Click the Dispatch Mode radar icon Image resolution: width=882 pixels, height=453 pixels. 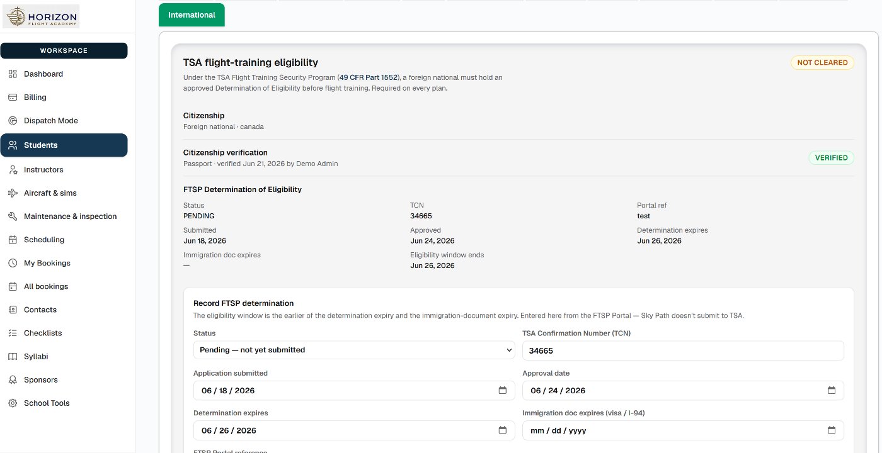pos(13,121)
